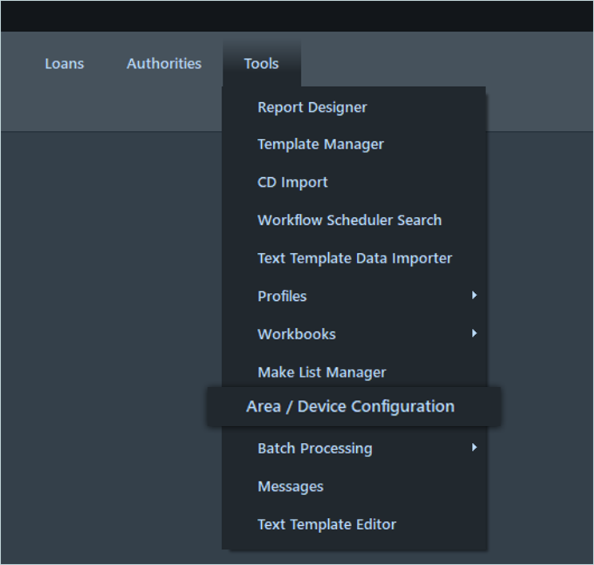Viewport: 594px width, 565px height.
Task: Expand the Workbooks submenu arrow
Action: pyautogui.click(x=474, y=334)
